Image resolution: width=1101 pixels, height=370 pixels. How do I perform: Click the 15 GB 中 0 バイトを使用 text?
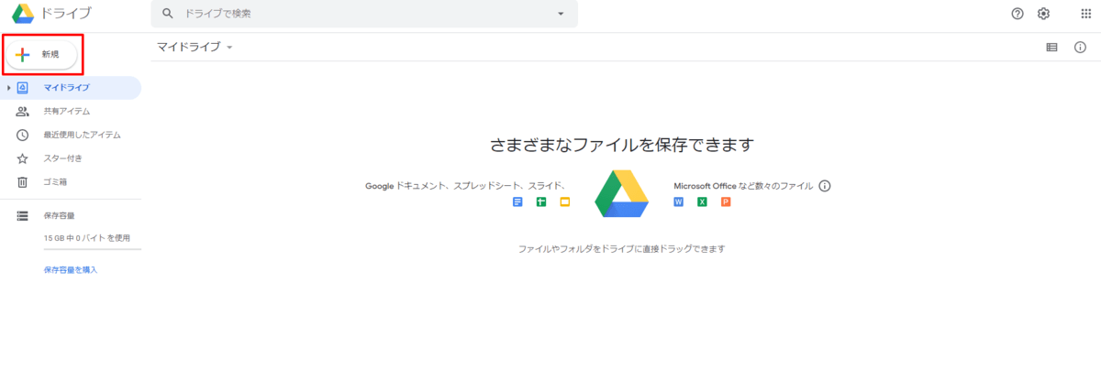(x=86, y=238)
